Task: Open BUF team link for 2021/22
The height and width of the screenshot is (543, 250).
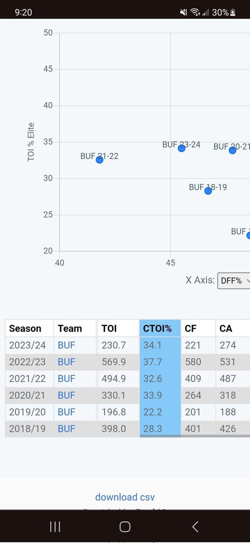Action: click(x=66, y=379)
